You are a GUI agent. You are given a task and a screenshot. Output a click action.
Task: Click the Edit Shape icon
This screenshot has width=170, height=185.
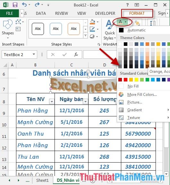(18, 22)
